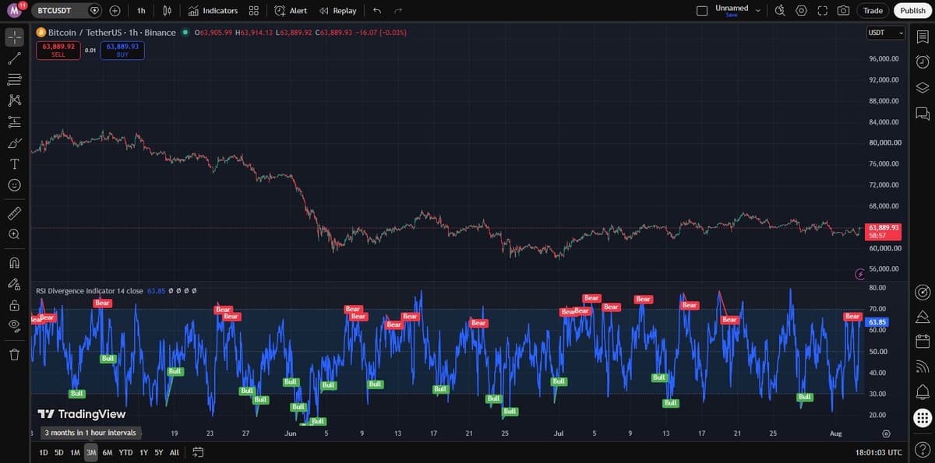The width and height of the screenshot is (935, 463).
Task: Open indicator templates grid icon
Action: [x=254, y=11]
